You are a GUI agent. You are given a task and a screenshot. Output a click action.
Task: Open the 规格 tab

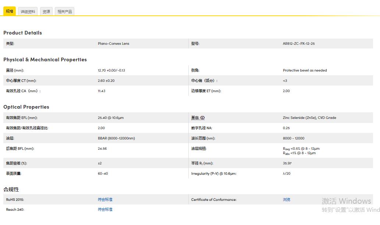coord(10,11)
